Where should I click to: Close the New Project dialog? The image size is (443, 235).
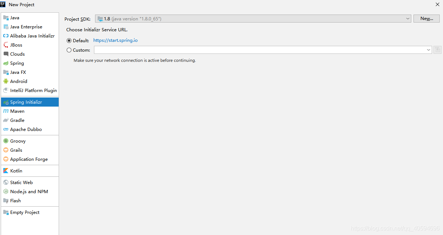point(438,4)
